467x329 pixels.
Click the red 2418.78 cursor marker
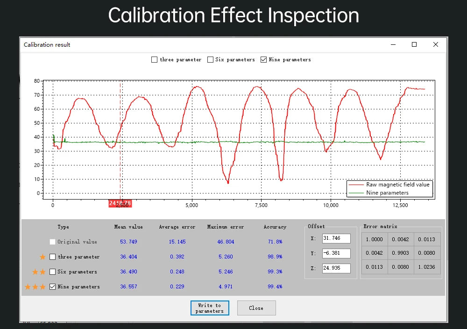coord(120,203)
